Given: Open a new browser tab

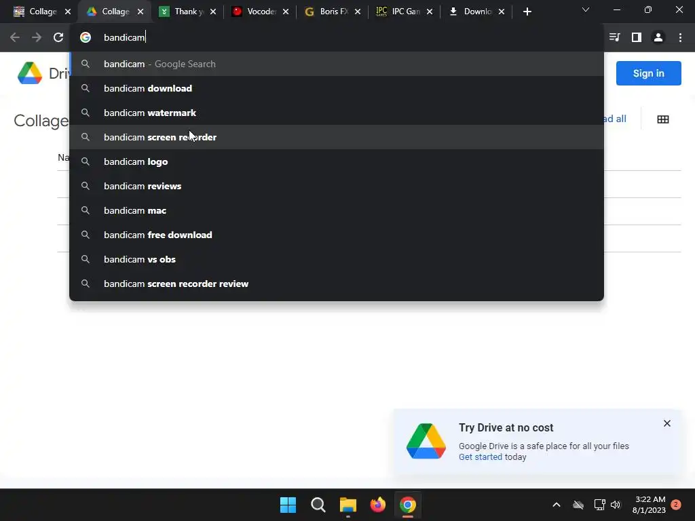Looking at the screenshot, I should [527, 12].
